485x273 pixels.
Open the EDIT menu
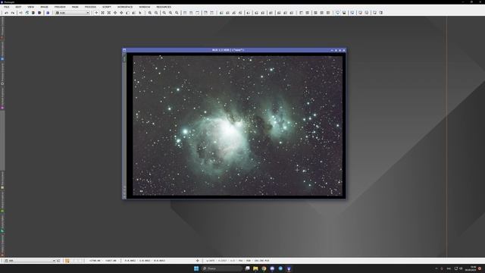point(18,7)
